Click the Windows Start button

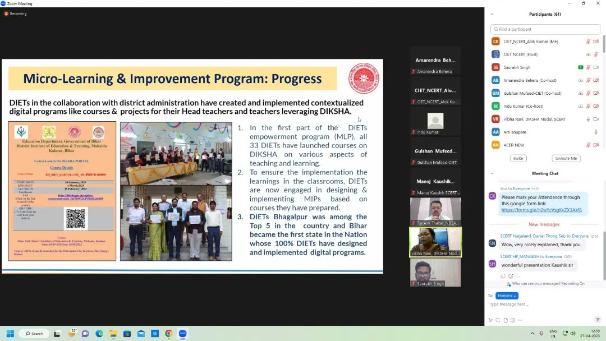pos(10,334)
